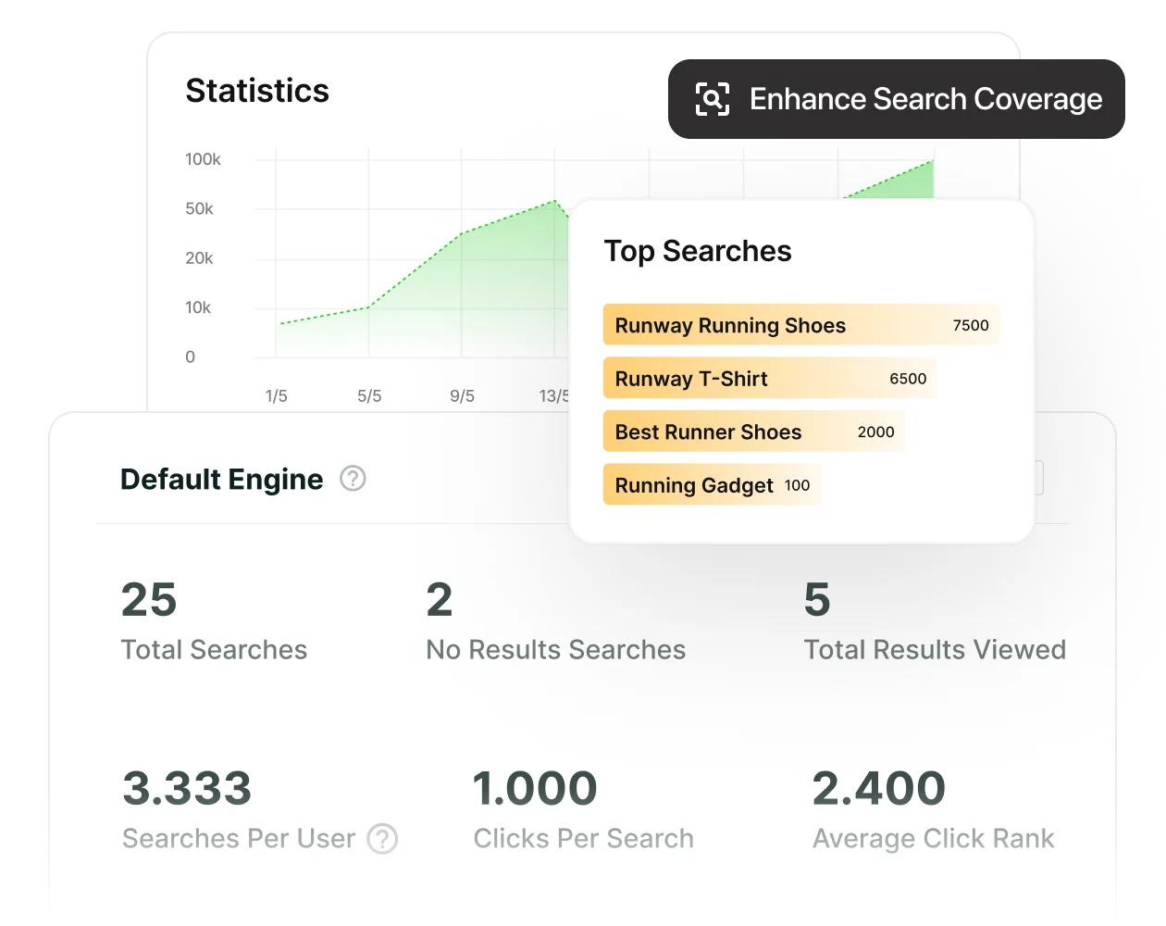Open help tooltip next to Searches Per User
The height and width of the screenshot is (926, 1166).
coord(383,840)
